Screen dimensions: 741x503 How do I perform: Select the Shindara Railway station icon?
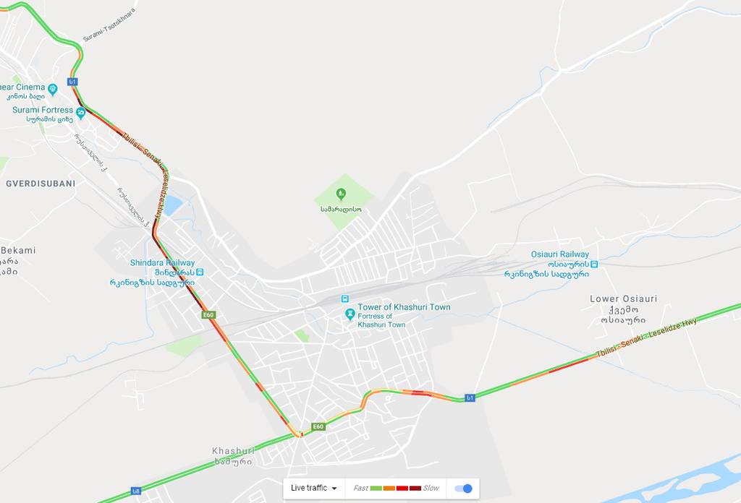coord(200,272)
